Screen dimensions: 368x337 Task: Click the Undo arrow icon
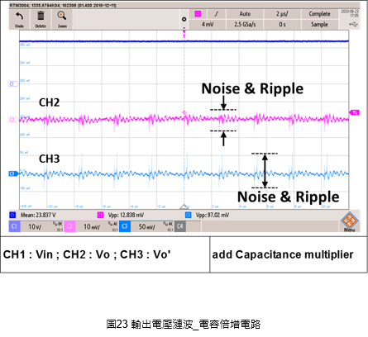pyautogui.click(x=19, y=17)
